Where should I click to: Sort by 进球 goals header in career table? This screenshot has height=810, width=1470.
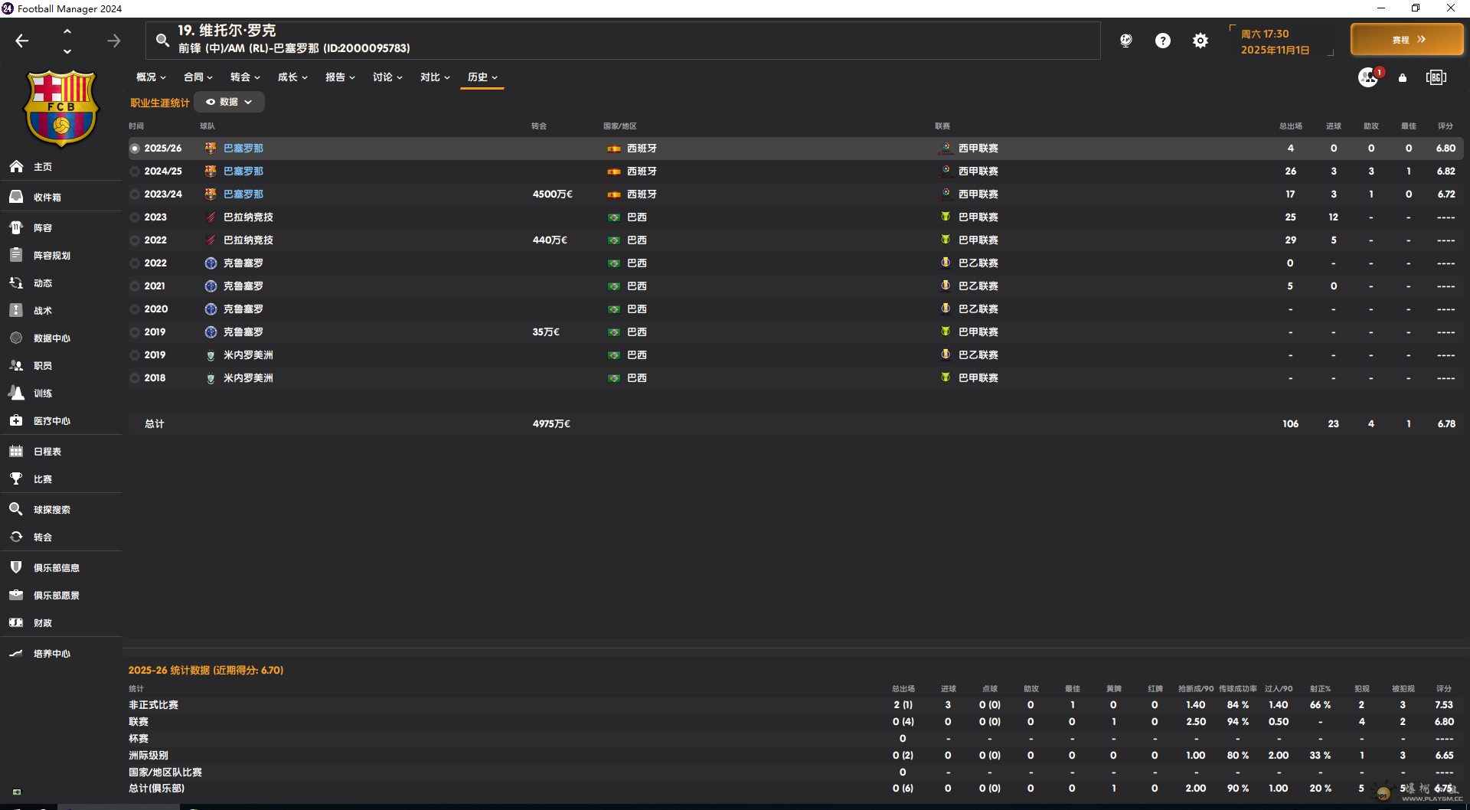pos(1334,126)
